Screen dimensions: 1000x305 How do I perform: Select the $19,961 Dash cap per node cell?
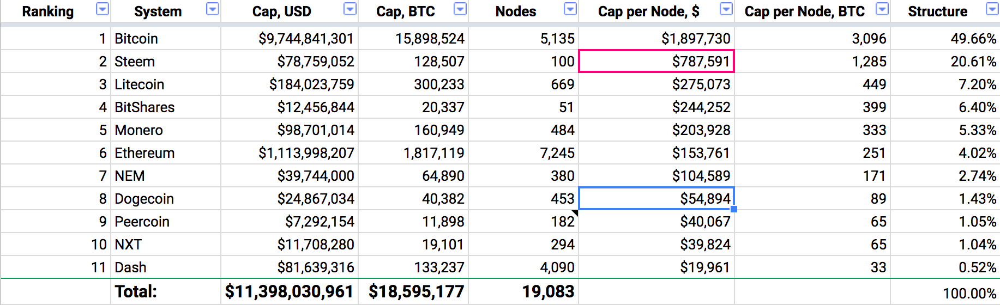(656, 267)
